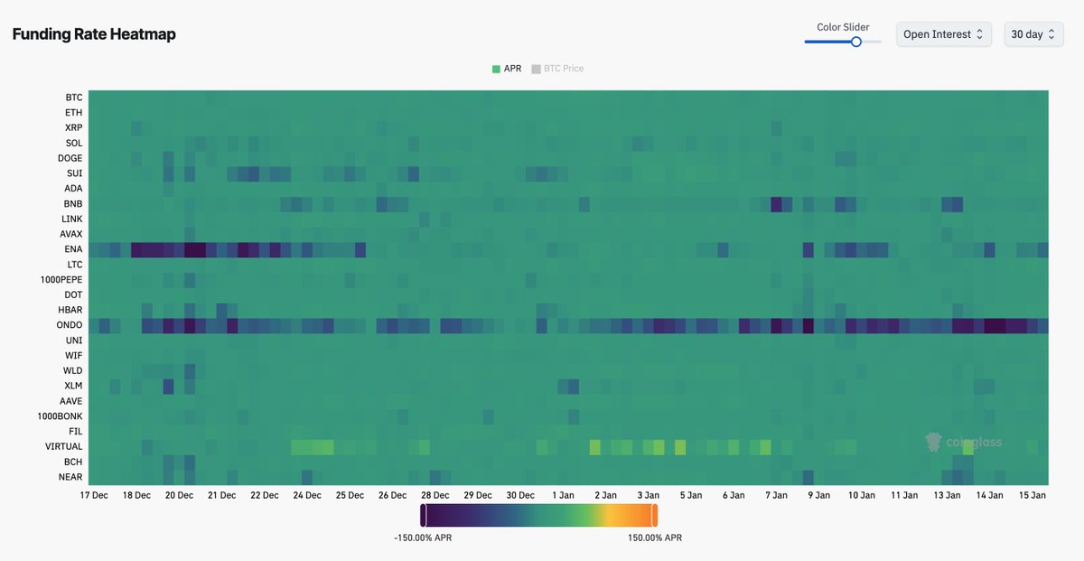
Task: Click the 7 Jan date label
Action: pos(776,495)
